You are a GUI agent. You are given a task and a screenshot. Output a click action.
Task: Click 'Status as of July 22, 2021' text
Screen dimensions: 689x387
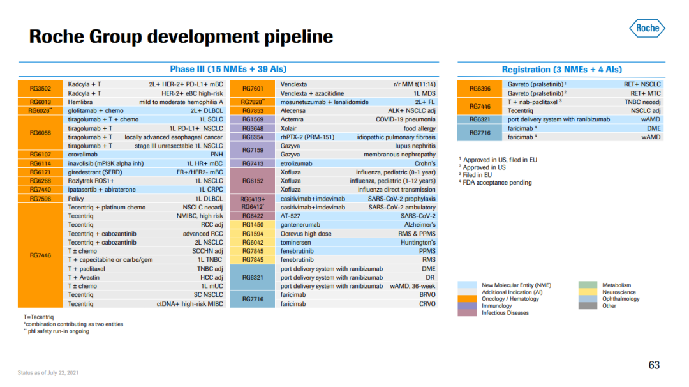[x=48, y=372]
